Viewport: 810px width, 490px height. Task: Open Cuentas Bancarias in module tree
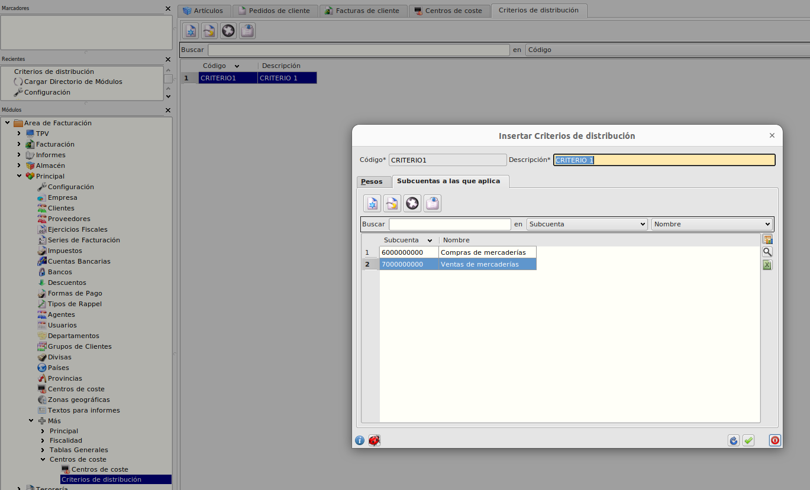pyautogui.click(x=79, y=261)
